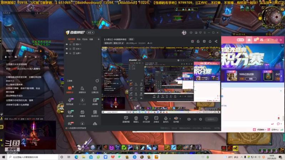Add a new scene with plus button

click(x=99, y=39)
